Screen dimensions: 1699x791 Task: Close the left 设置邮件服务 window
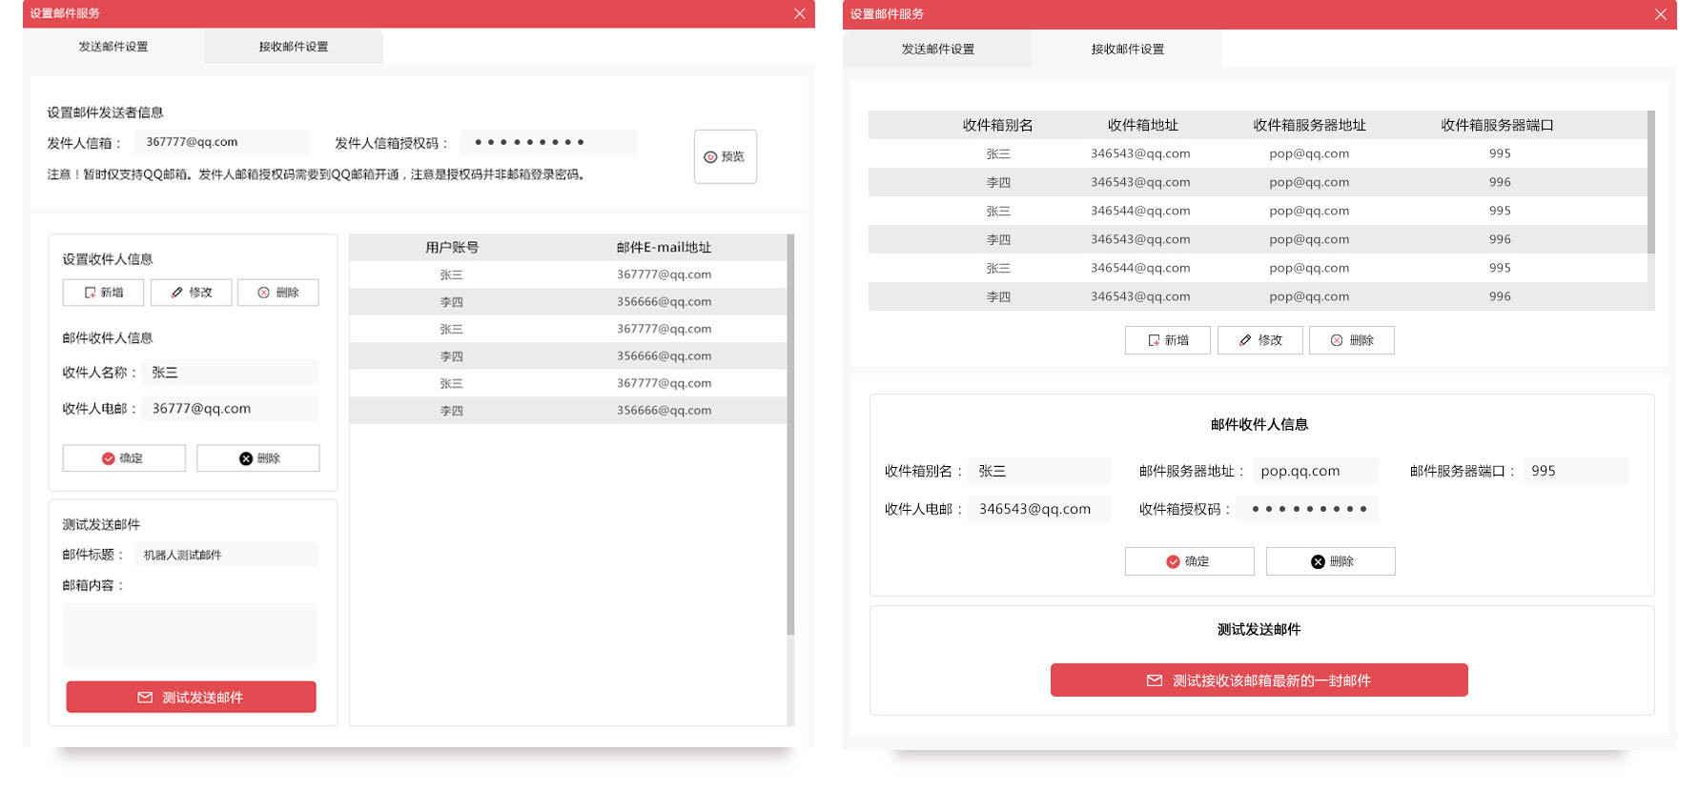[799, 13]
